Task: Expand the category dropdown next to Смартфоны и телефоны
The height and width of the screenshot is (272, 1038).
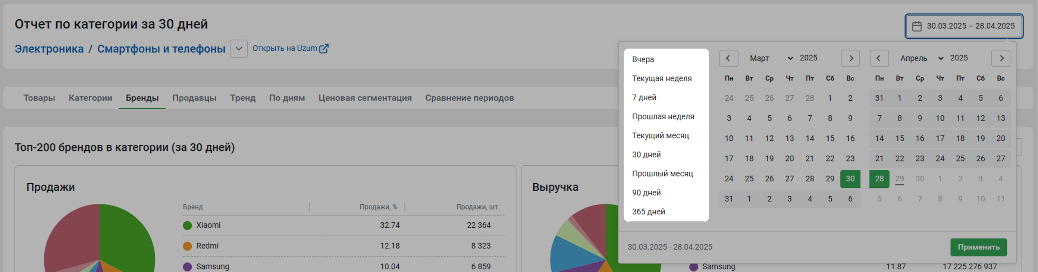Action: (x=239, y=49)
